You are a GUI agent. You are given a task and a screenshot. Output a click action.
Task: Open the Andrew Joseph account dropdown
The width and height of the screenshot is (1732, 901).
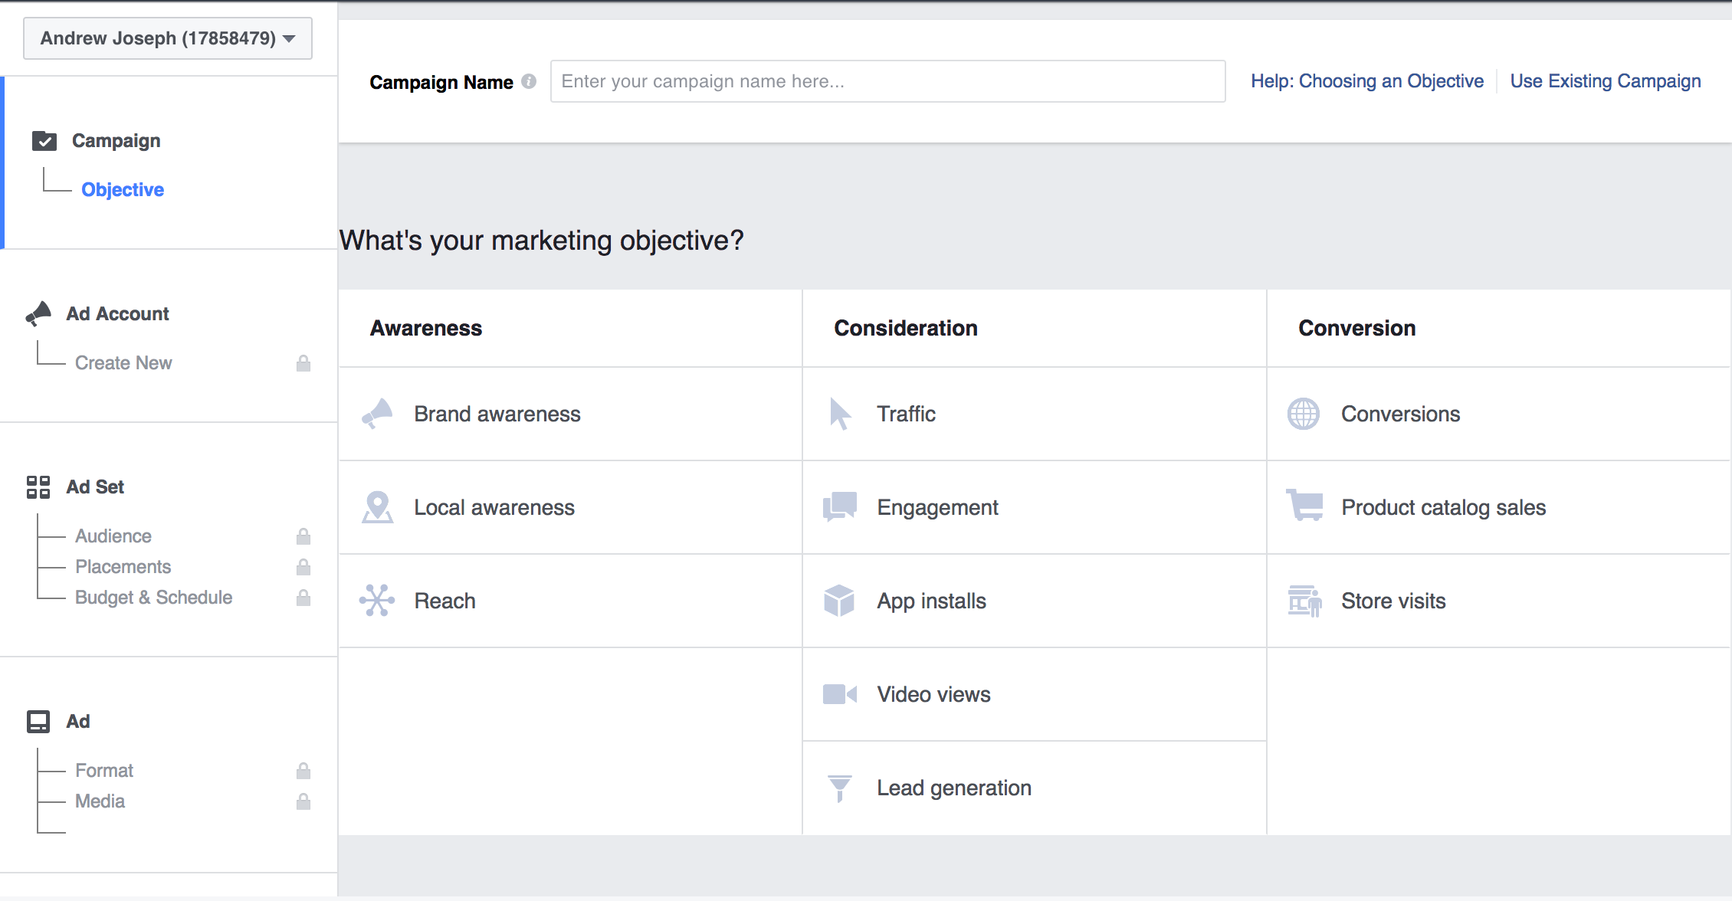[x=168, y=38]
